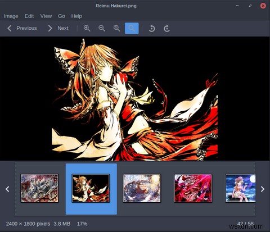Select the blue-white snowy thumbnail

click(x=142, y=188)
